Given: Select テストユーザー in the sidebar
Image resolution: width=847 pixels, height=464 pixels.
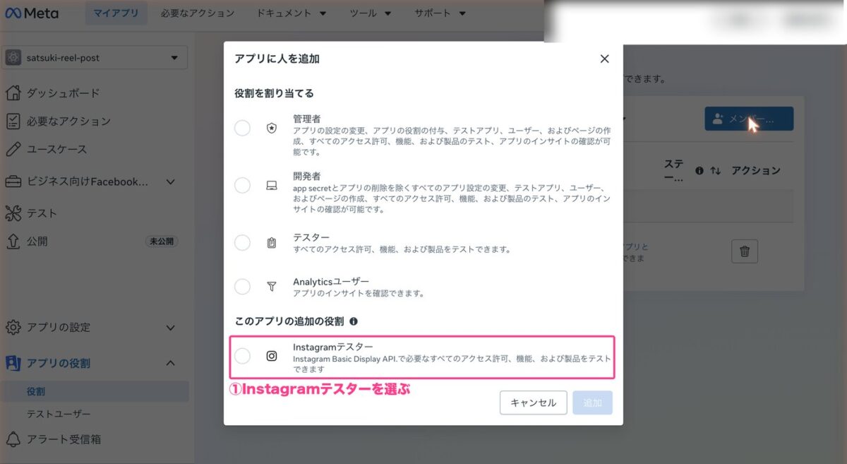Looking at the screenshot, I should (x=59, y=414).
